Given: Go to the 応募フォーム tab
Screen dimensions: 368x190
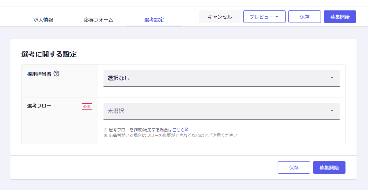Looking at the screenshot, I should (x=99, y=20).
